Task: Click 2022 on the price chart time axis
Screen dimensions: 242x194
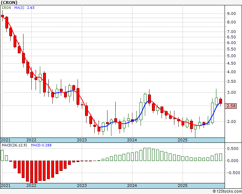Action: coord(31,140)
